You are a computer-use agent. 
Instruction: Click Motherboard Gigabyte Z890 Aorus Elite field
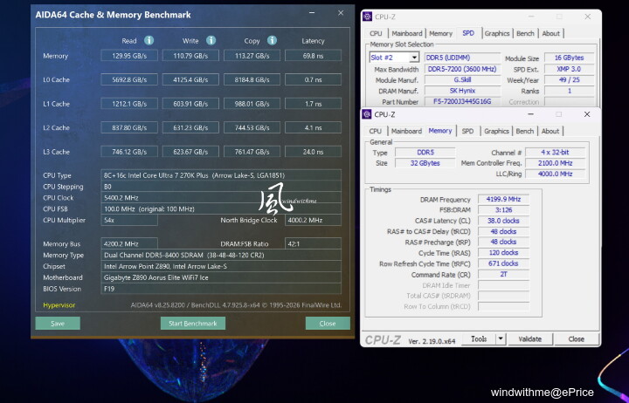click(221, 277)
